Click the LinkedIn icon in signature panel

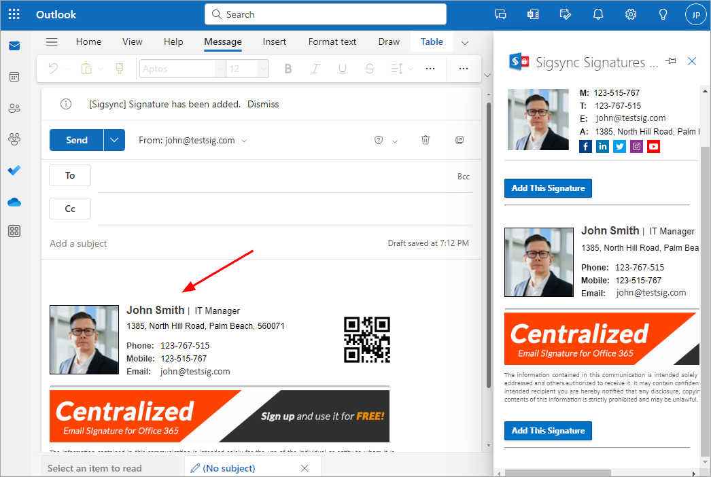pyautogui.click(x=602, y=146)
